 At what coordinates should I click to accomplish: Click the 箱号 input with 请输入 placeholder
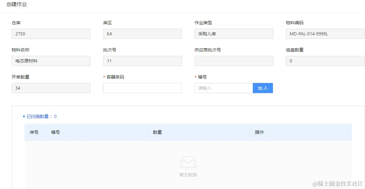tap(224, 88)
